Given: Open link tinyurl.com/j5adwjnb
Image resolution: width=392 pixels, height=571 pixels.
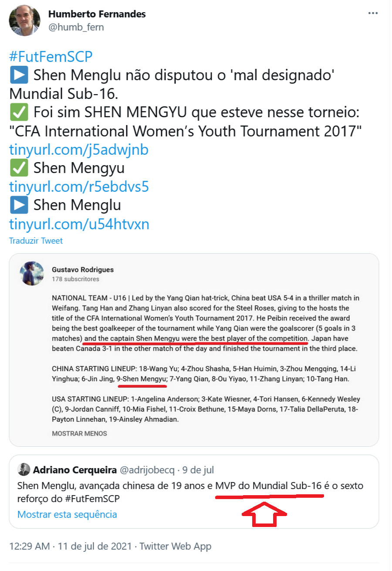Looking at the screenshot, I should coord(79,150).
